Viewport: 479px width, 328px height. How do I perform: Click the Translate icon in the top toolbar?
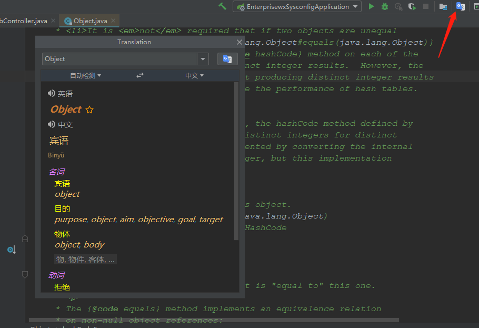(461, 6)
